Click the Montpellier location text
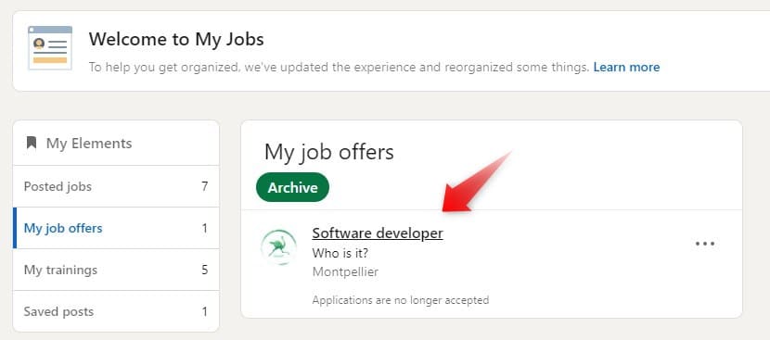Viewport: 770px width, 340px height. pyautogui.click(x=345, y=271)
